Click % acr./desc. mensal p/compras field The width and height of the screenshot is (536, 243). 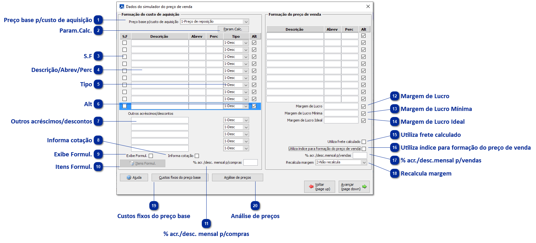250,162
